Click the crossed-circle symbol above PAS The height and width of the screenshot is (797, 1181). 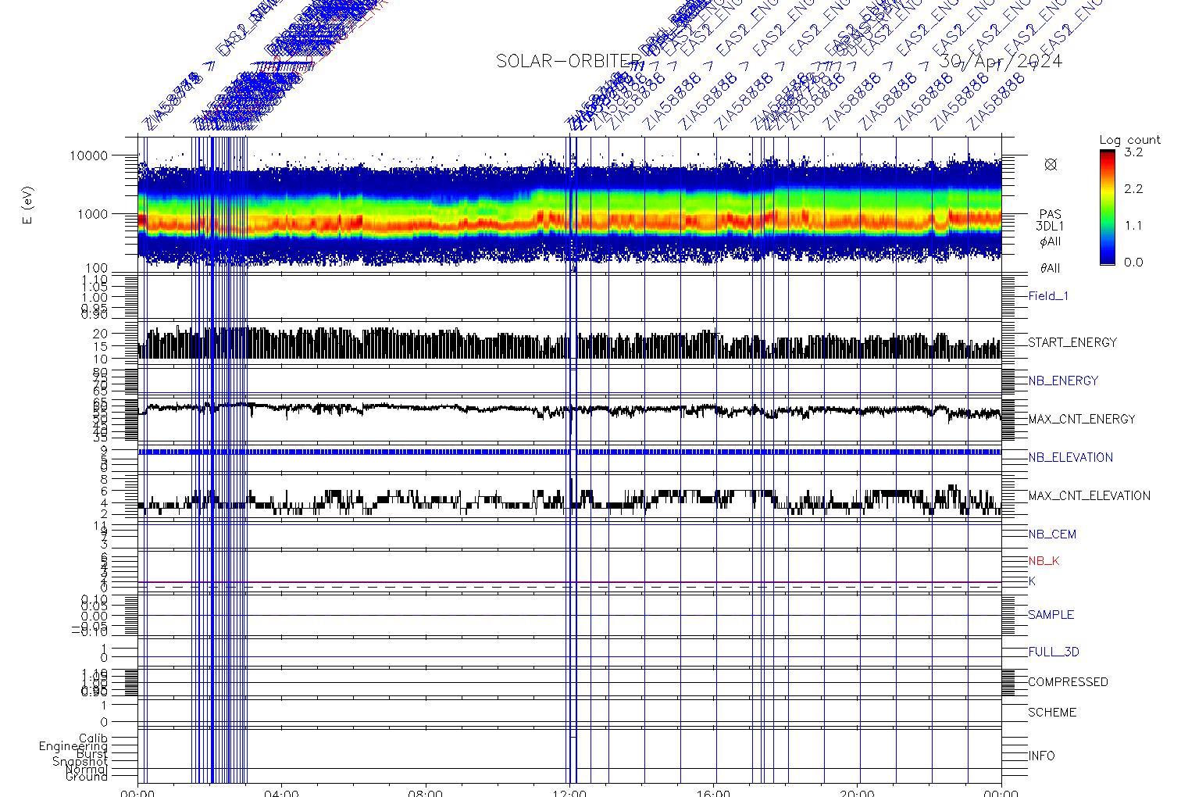pos(1051,164)
